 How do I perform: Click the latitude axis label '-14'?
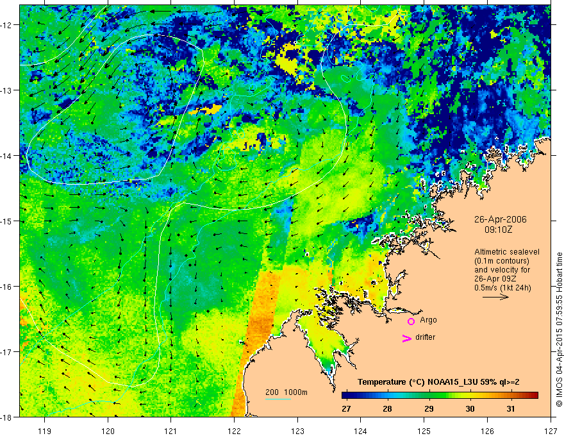(x=7, y=156)
